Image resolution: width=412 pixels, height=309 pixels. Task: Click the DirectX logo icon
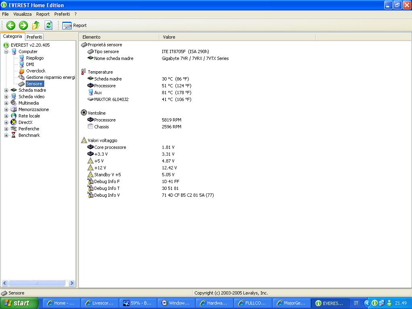14,122
